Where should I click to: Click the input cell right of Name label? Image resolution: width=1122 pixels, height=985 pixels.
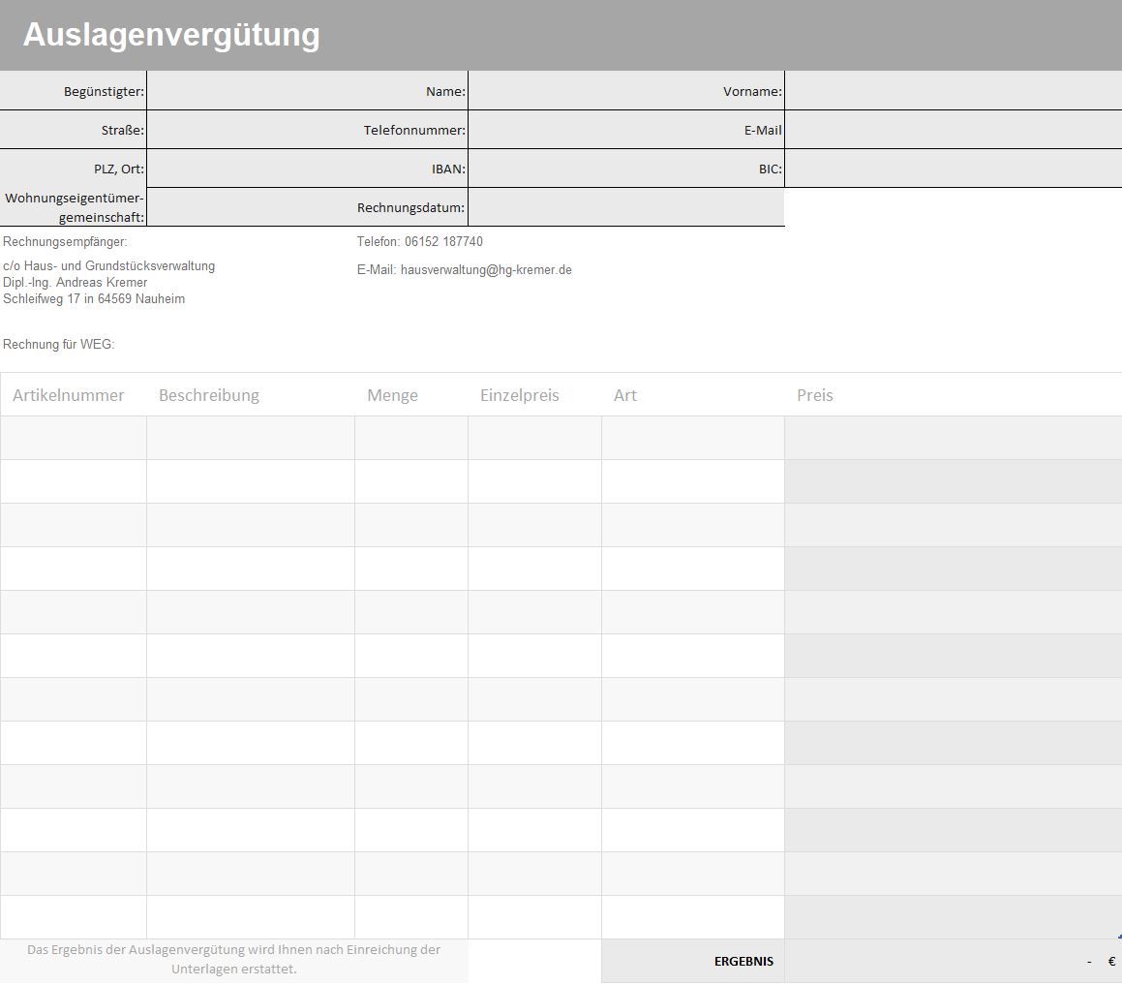point(625,91)
